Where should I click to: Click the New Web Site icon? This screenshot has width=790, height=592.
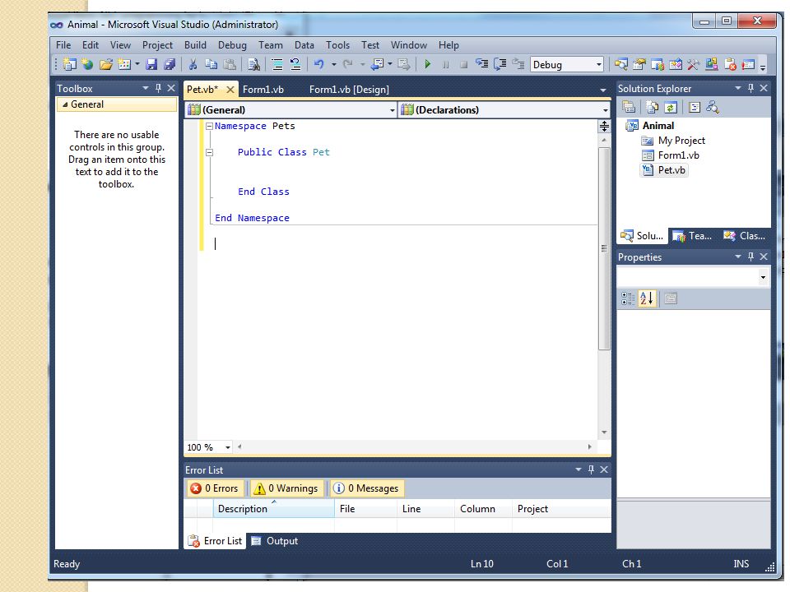point(88,64)
